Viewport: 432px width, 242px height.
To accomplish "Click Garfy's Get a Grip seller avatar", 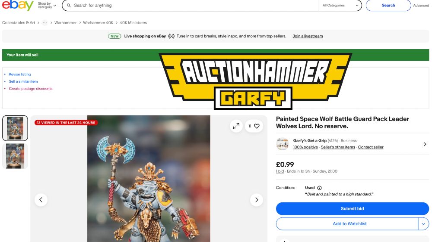I will [283, 144].
